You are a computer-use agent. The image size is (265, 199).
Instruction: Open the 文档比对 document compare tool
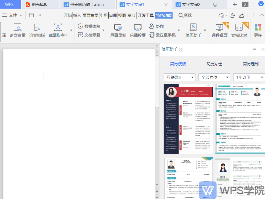[239, 31]
